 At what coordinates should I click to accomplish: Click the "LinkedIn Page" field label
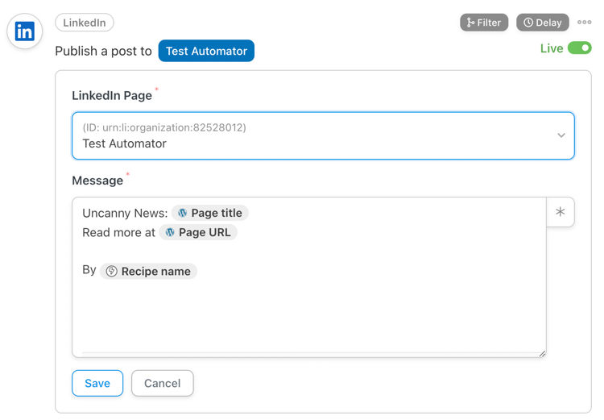point(112,95)
